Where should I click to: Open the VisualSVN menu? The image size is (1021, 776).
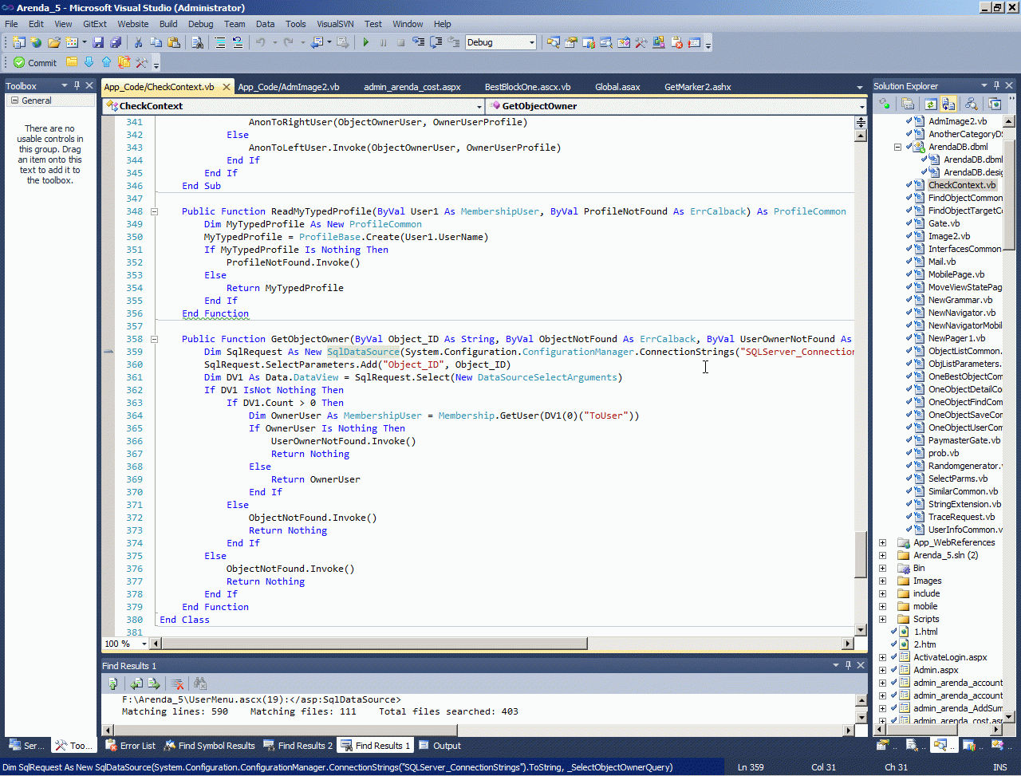pos(335,24)
